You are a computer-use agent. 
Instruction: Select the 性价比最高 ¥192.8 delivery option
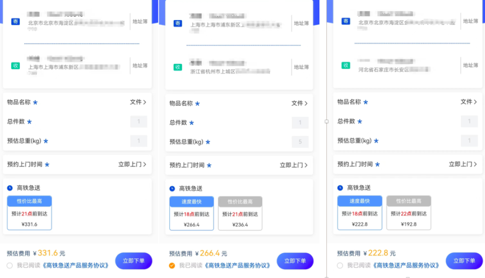tap(409, 213)
